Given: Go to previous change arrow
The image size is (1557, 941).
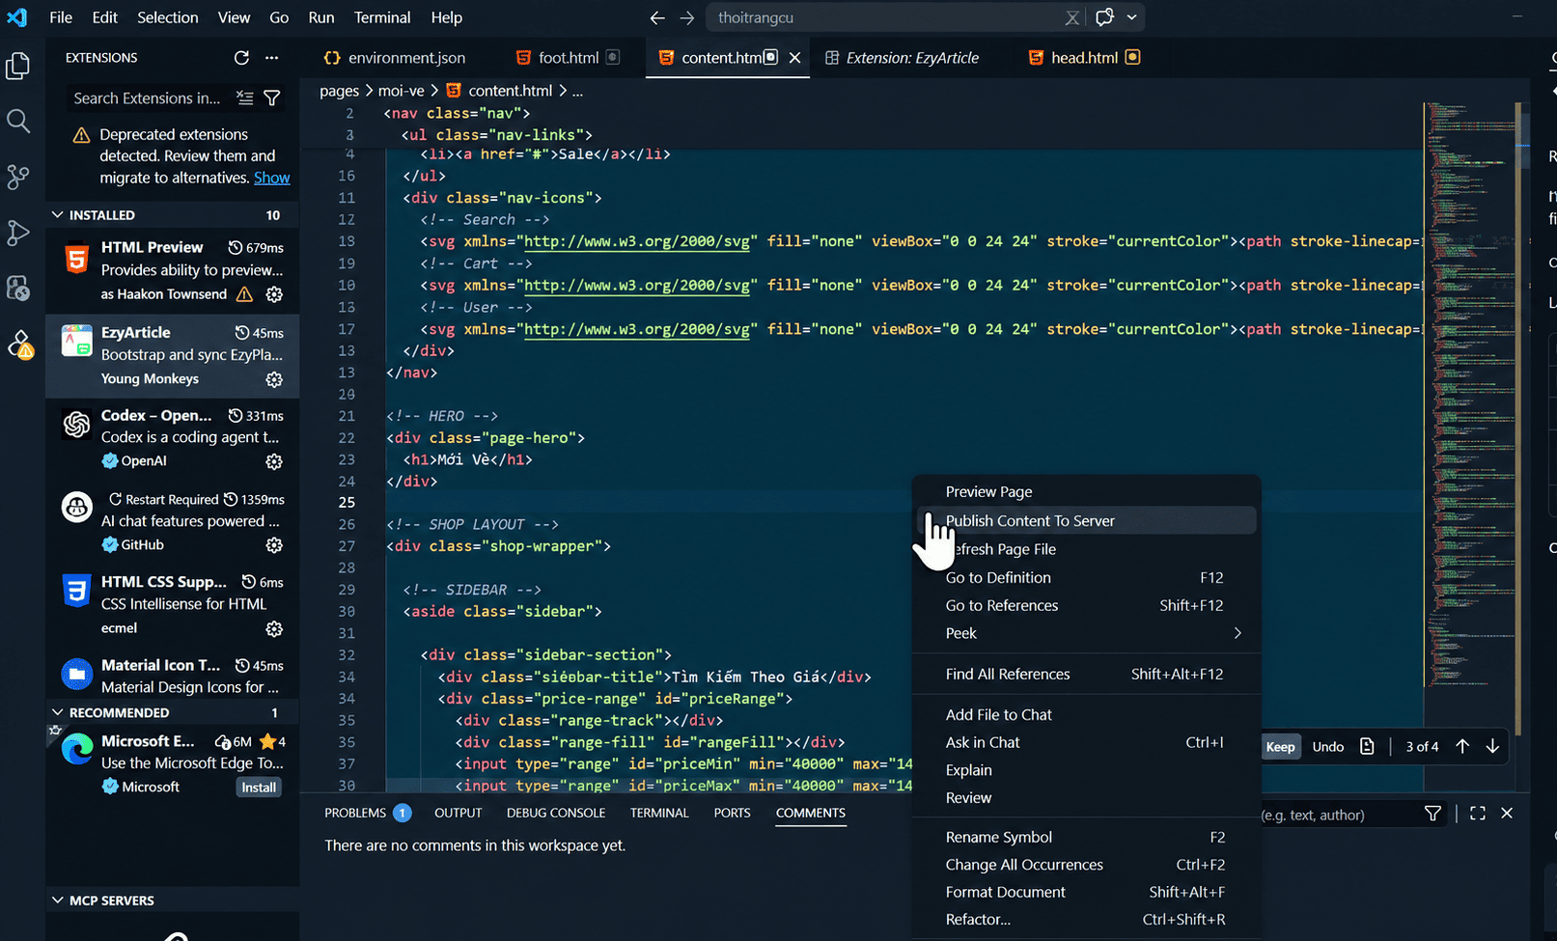Looking at the screenshot, I should [1462, 746].
